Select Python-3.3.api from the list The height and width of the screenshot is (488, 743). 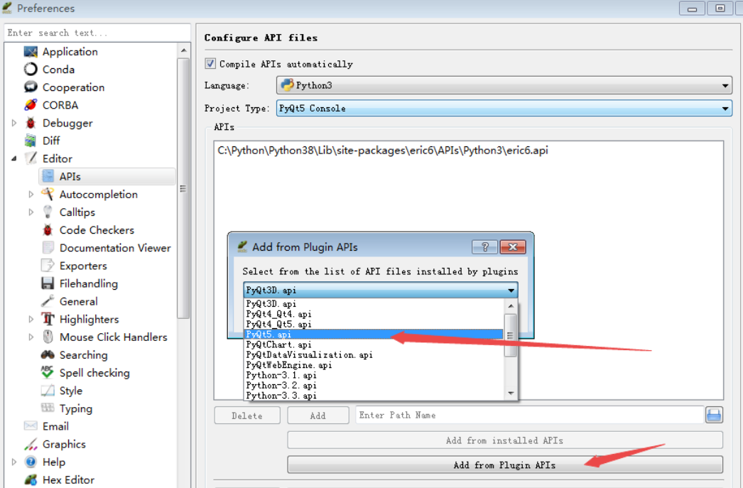(374, 395)
